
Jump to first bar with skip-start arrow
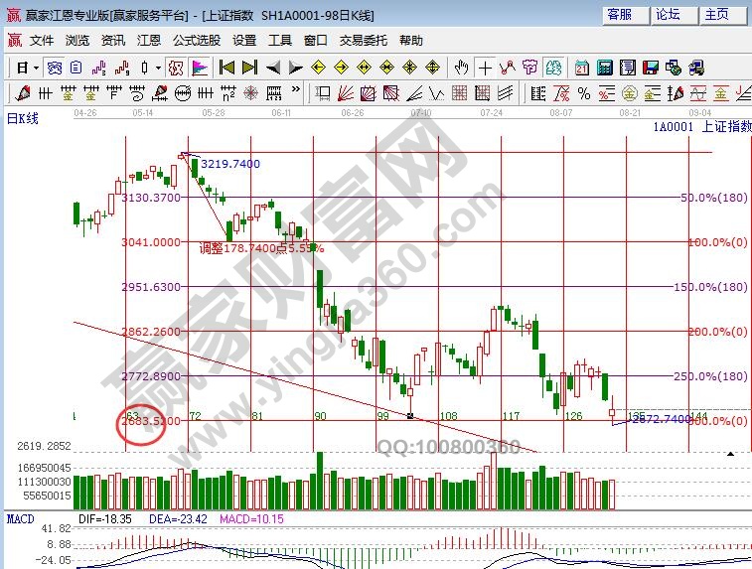[226, 68]
